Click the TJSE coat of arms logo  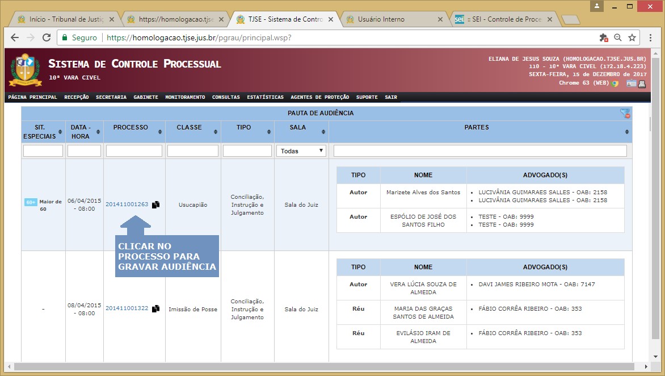25,69
